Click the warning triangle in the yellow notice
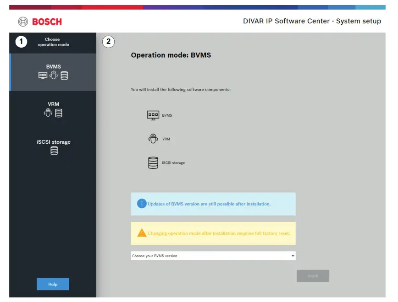The height and width of the screenshot is (302, 398). pyautogui.click(x=141, y=232)
